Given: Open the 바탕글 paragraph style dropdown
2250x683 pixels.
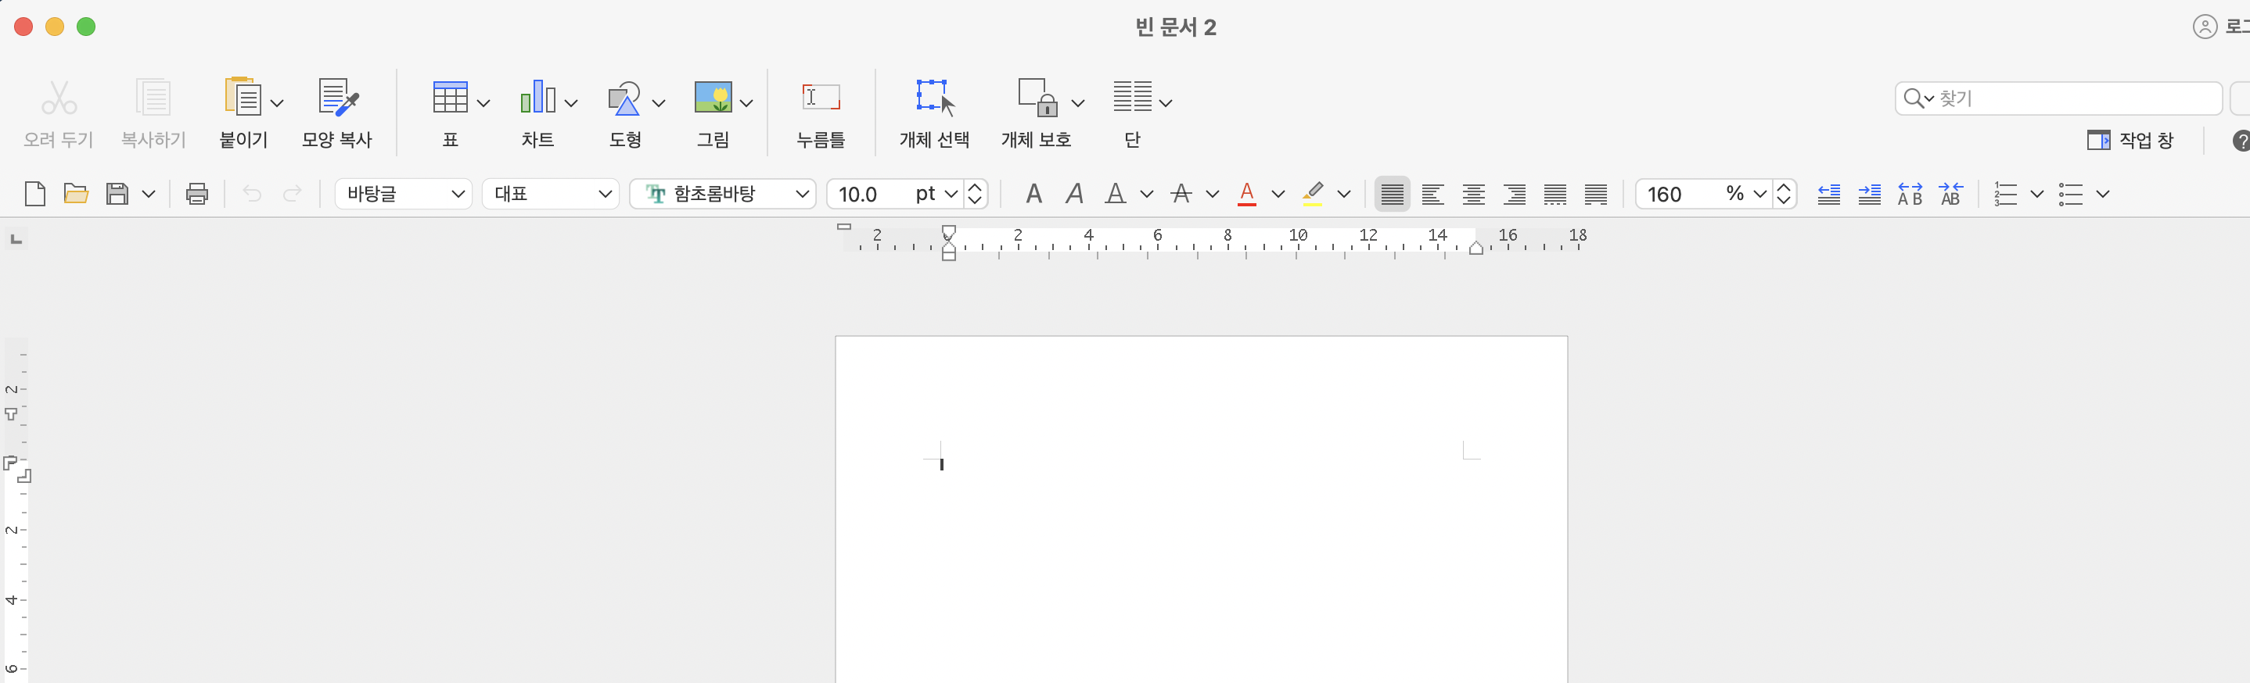Looking at the screenshot, I should (x=404, y=194).
